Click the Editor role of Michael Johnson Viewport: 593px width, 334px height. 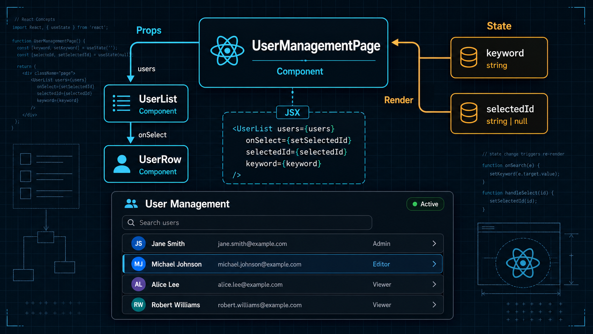(381, 264)
